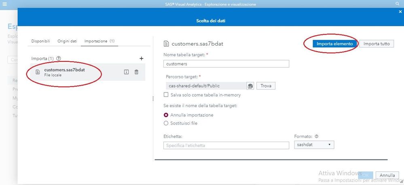Close the Scelta dei dati dialog
Image resolution: width=404 pixels, height=185 pixels.
[400, 12]
